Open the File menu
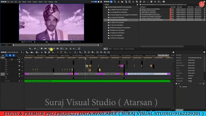Image resolution: width=206 pixels, height=116 pixels. (8, 2)
